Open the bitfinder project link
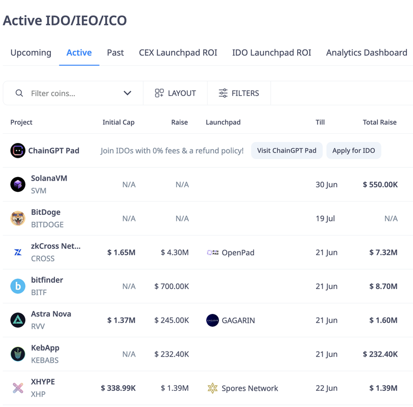 pyautogui.click(x=47, y=280)
